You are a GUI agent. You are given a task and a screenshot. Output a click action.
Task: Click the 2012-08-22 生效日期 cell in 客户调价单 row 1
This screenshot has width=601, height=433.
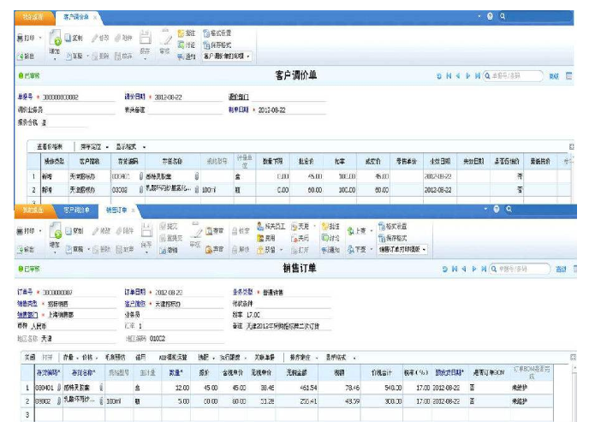[440, 176]
